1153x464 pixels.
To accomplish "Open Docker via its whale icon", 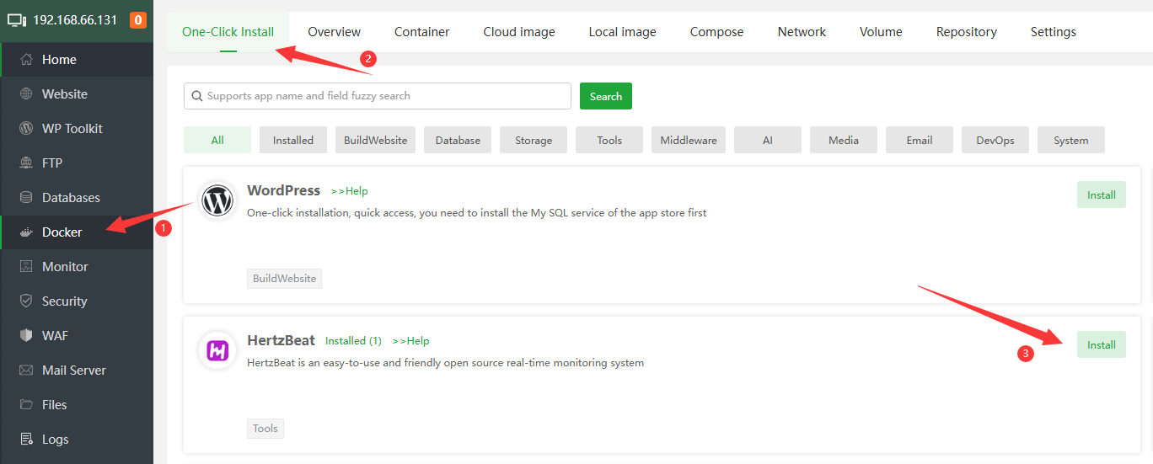I will [26, 232].
